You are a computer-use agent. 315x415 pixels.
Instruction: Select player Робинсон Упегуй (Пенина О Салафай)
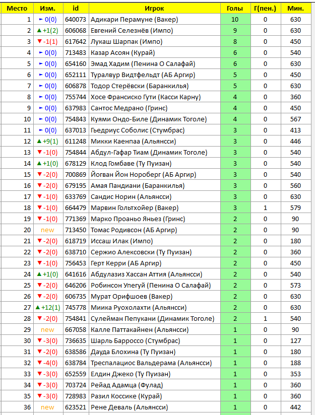tap(151, 286)
